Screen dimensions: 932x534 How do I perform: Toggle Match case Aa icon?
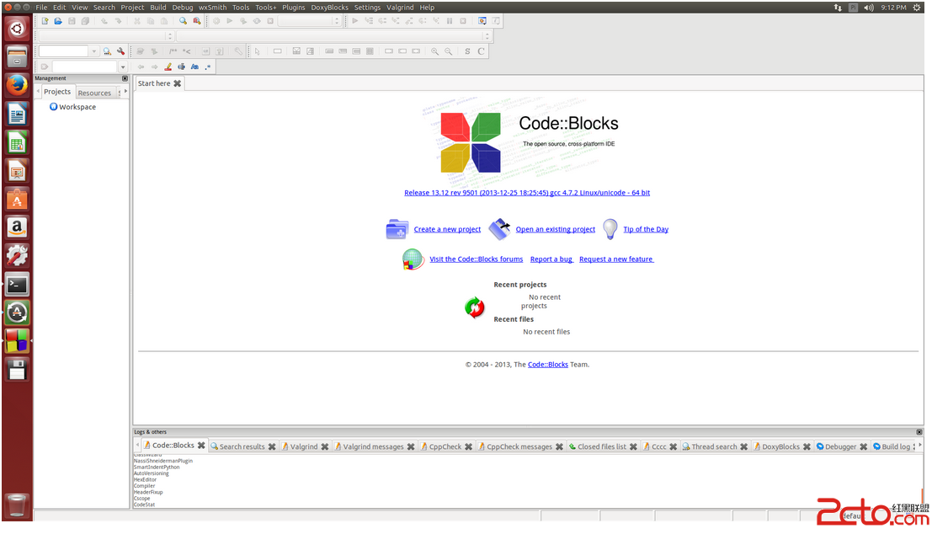tap(194, 67)
